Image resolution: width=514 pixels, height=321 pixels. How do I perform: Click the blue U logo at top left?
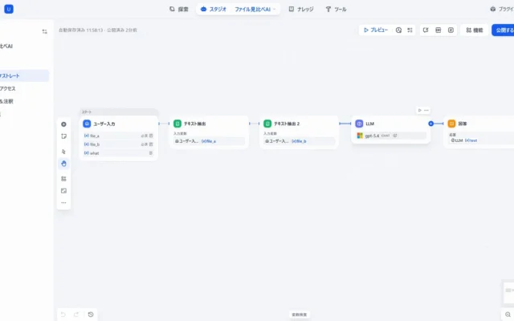[x=9, y=9]
